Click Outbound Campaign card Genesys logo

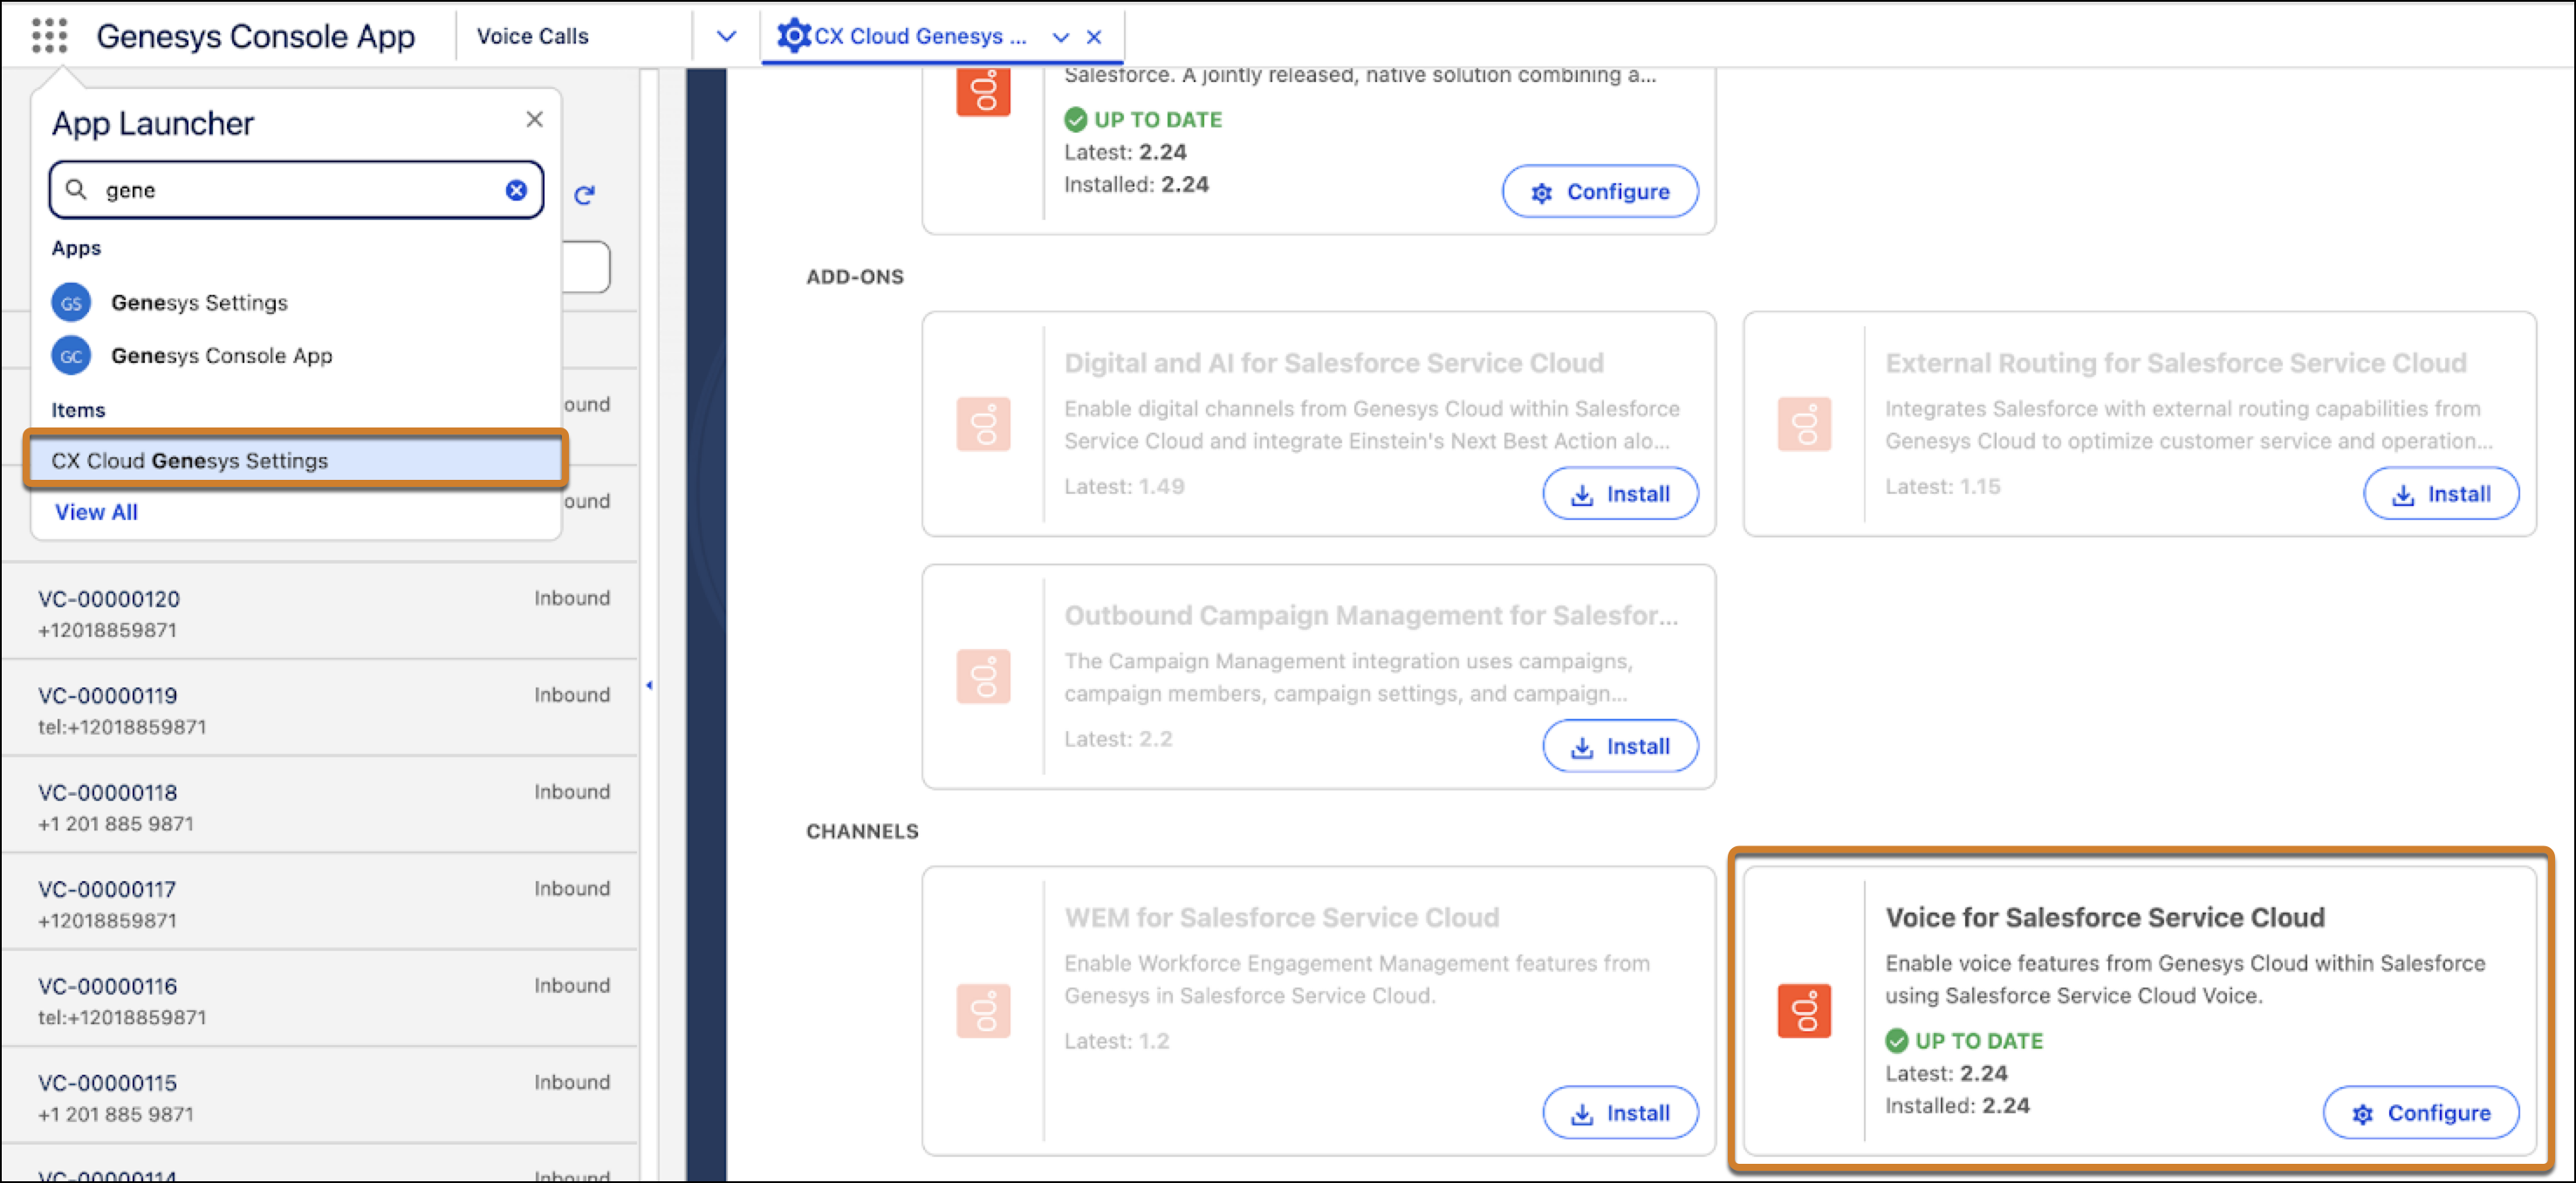983,677
